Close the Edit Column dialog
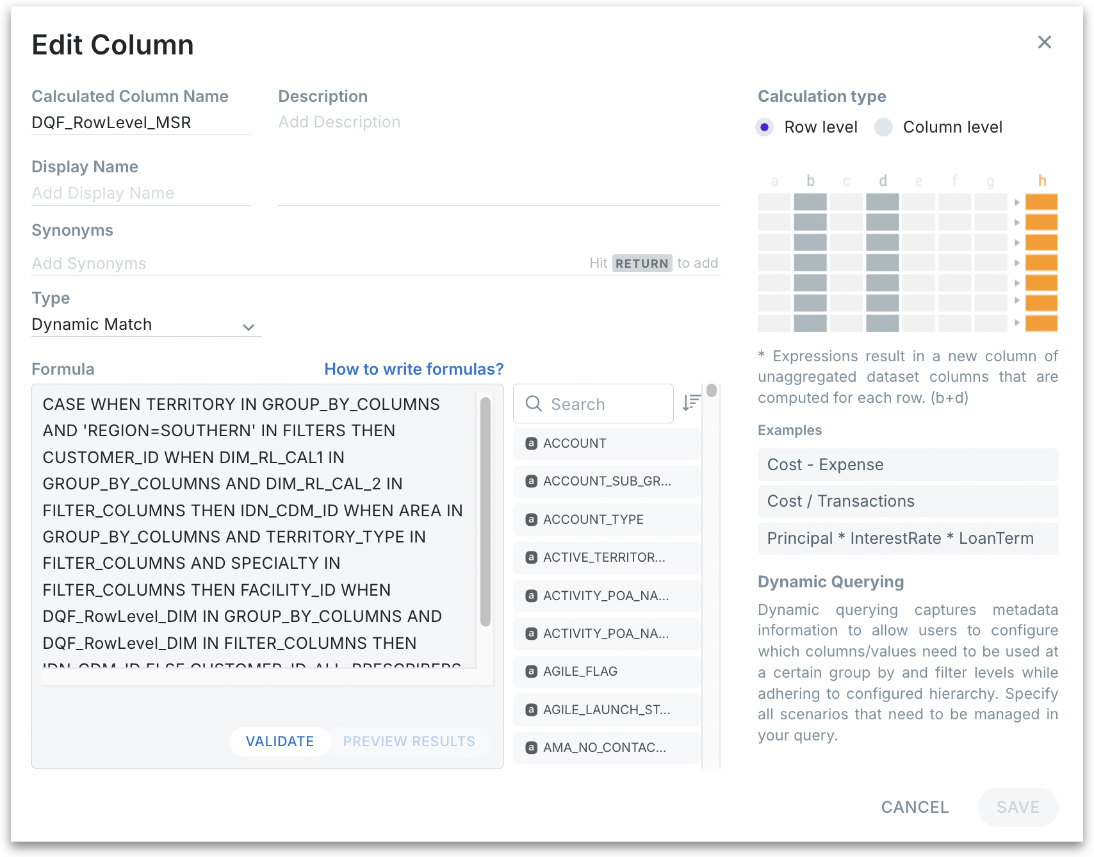The width and height of the screenshot is (1094, 857). click(1044, 42)
